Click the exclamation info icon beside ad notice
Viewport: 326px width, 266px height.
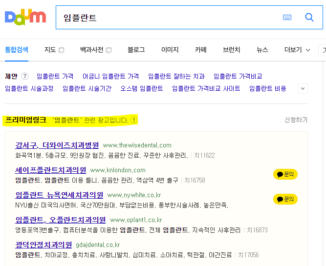pyautogui.click(x=134, y=120)
